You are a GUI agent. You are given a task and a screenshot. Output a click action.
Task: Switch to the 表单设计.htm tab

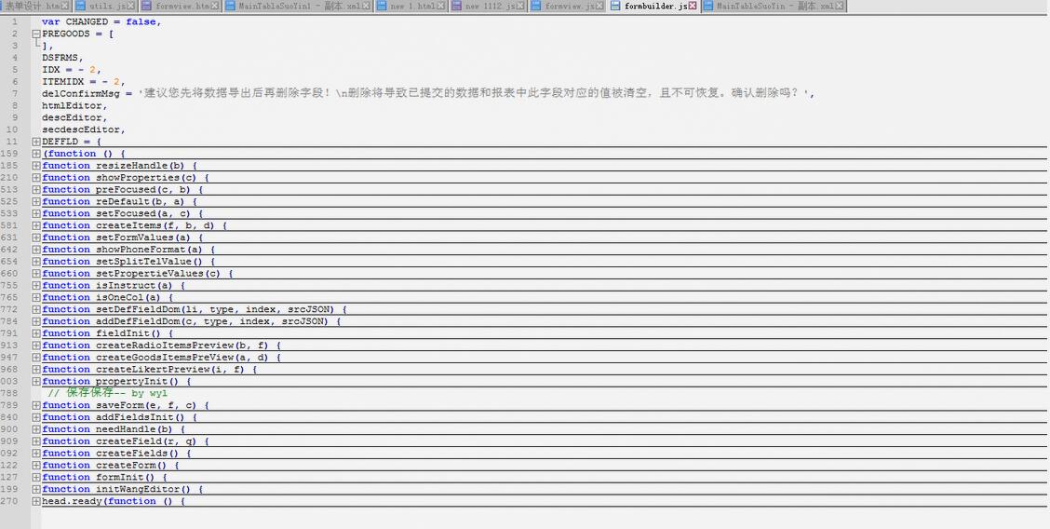[x=35, y=6]
